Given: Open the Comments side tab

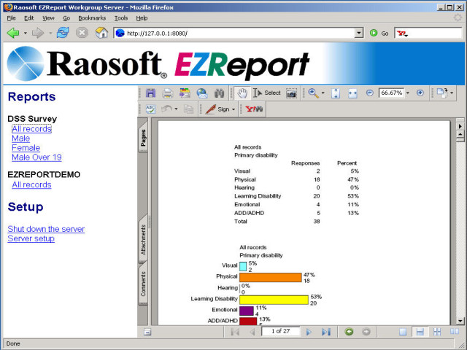Looking at the screenshot, I should click(x=143, y=284).
